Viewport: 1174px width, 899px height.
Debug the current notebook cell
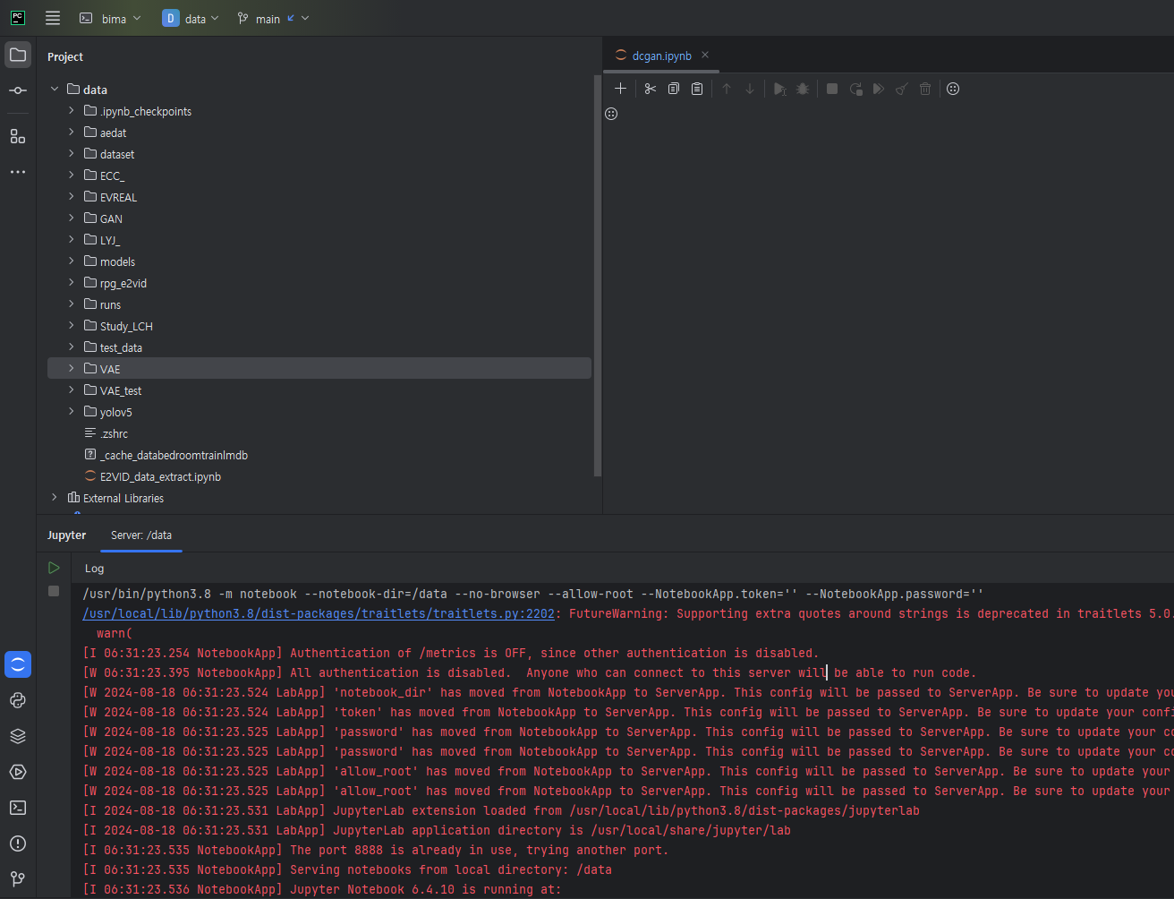click(803, 89)
